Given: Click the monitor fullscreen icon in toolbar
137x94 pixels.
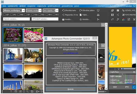Looking at the screenshot, I should pyautogui.click(x=98, y=10).
